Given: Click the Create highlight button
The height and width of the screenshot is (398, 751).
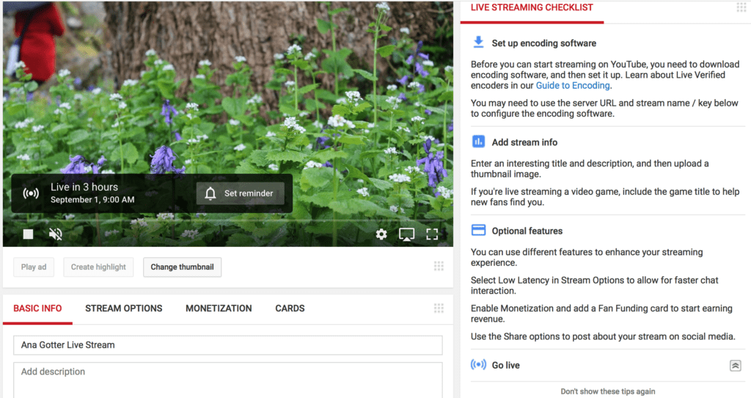Looking at the screenshot, I should tap(98, 267).
